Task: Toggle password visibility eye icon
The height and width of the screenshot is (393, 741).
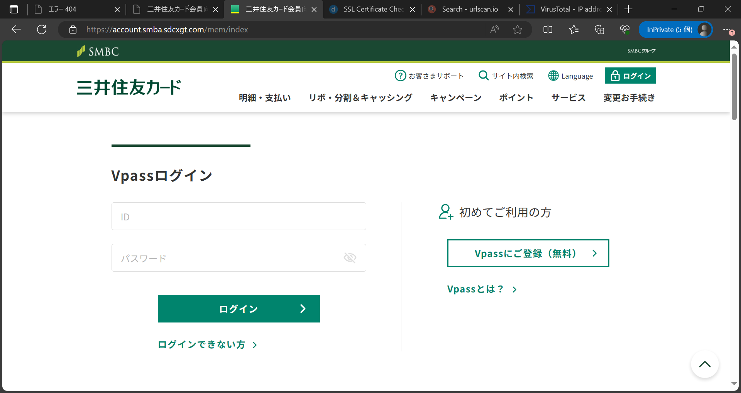Action: click(x=350, y=257)
